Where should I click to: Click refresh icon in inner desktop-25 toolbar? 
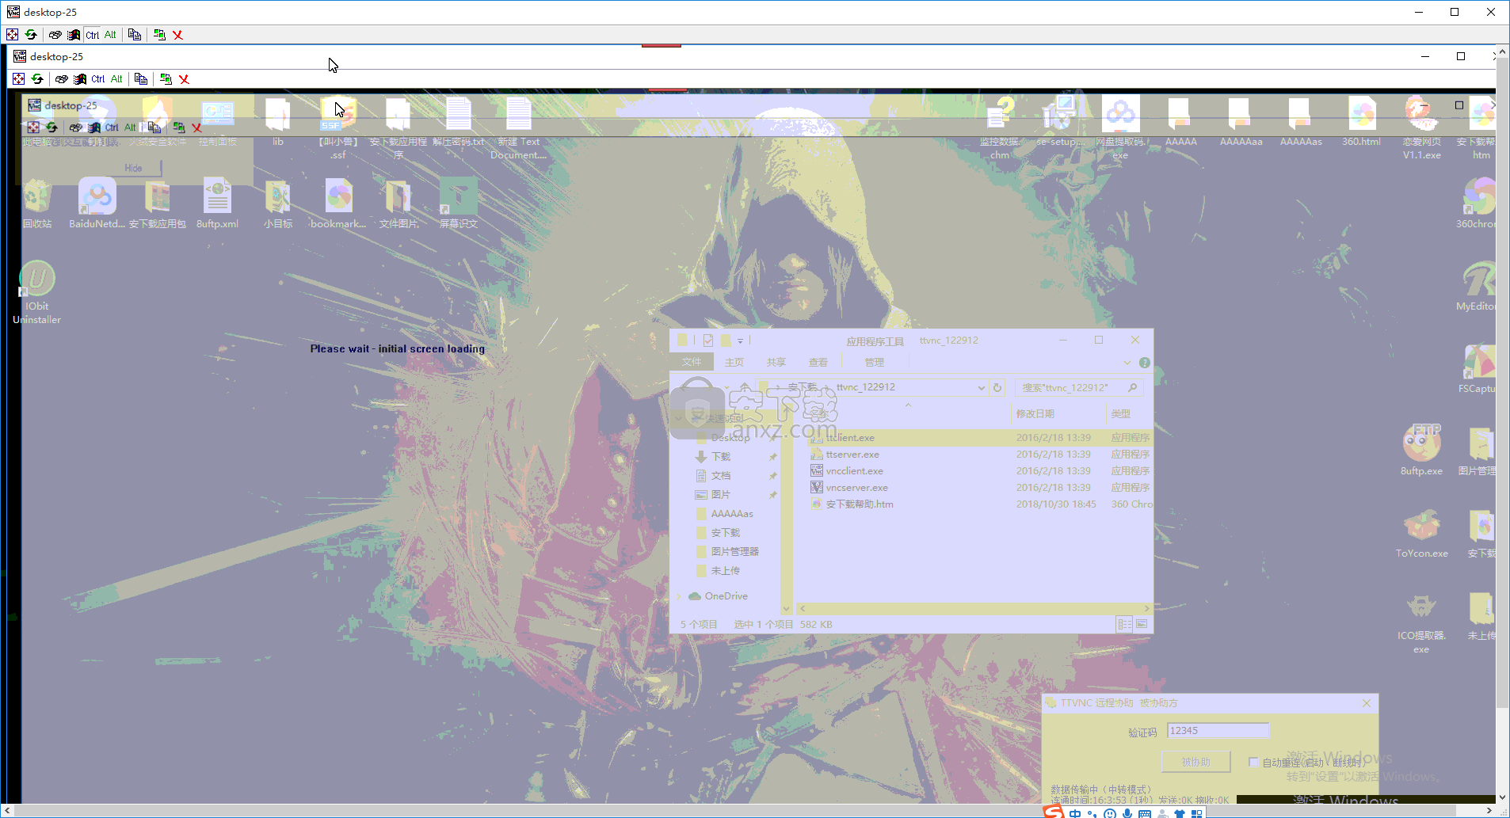coord(37,79)
